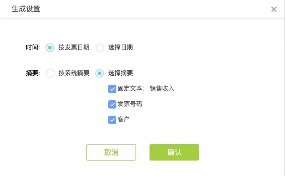Confirm settings with the 确认 button
285x176 pixels.
tap(174, 152)
